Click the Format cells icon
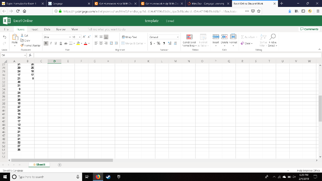Screen dimensions: 322x181 pyautogui.click(x=233, y=37)
